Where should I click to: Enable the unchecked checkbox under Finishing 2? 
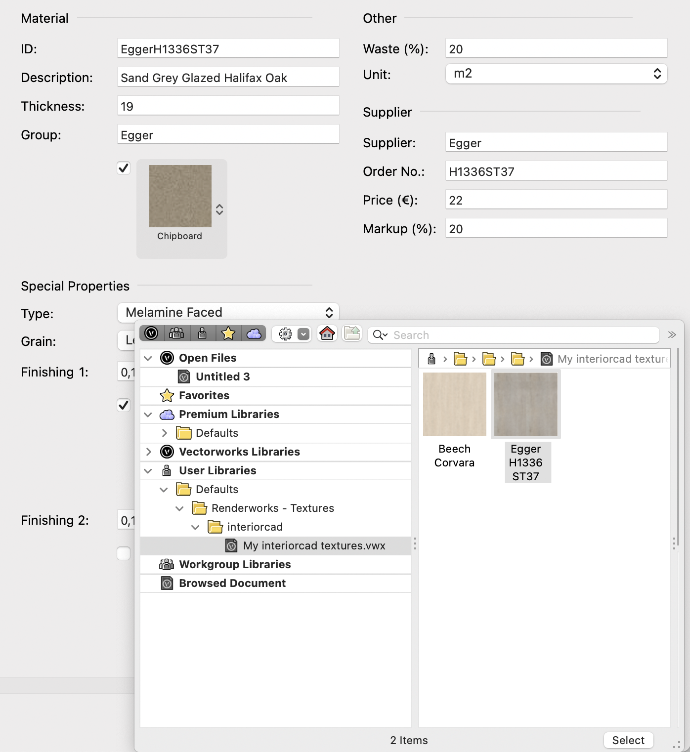124,553
